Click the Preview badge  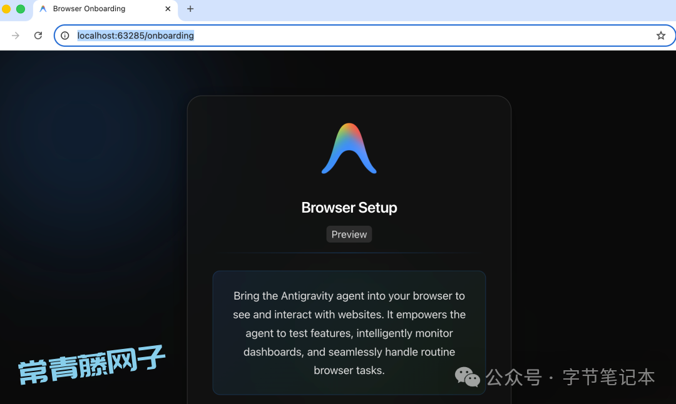tap(349, 235)
